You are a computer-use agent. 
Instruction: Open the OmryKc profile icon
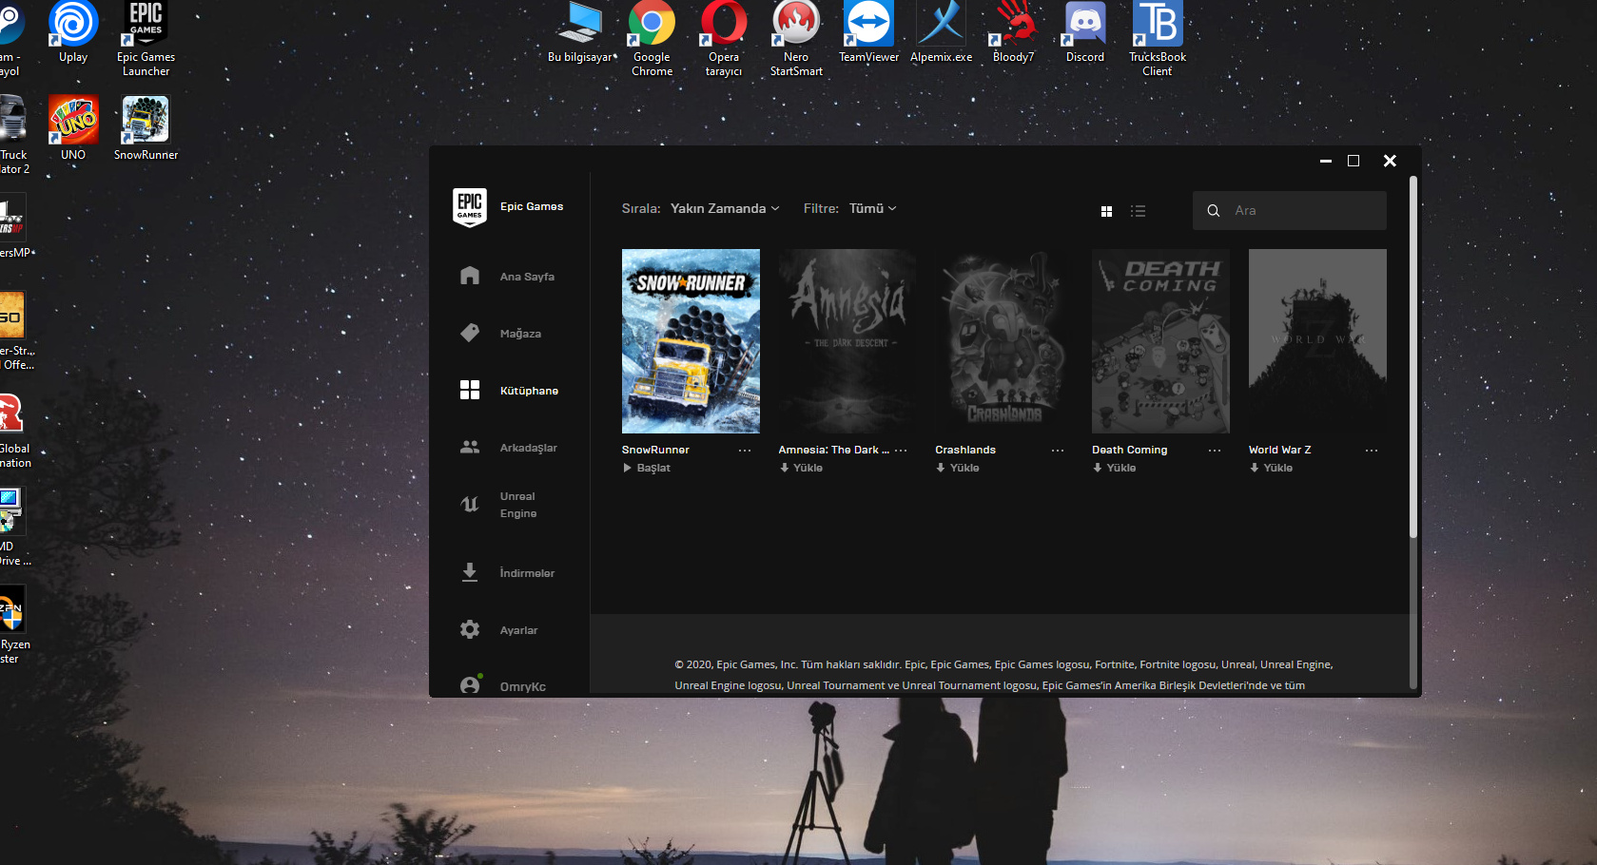point(470,685)
